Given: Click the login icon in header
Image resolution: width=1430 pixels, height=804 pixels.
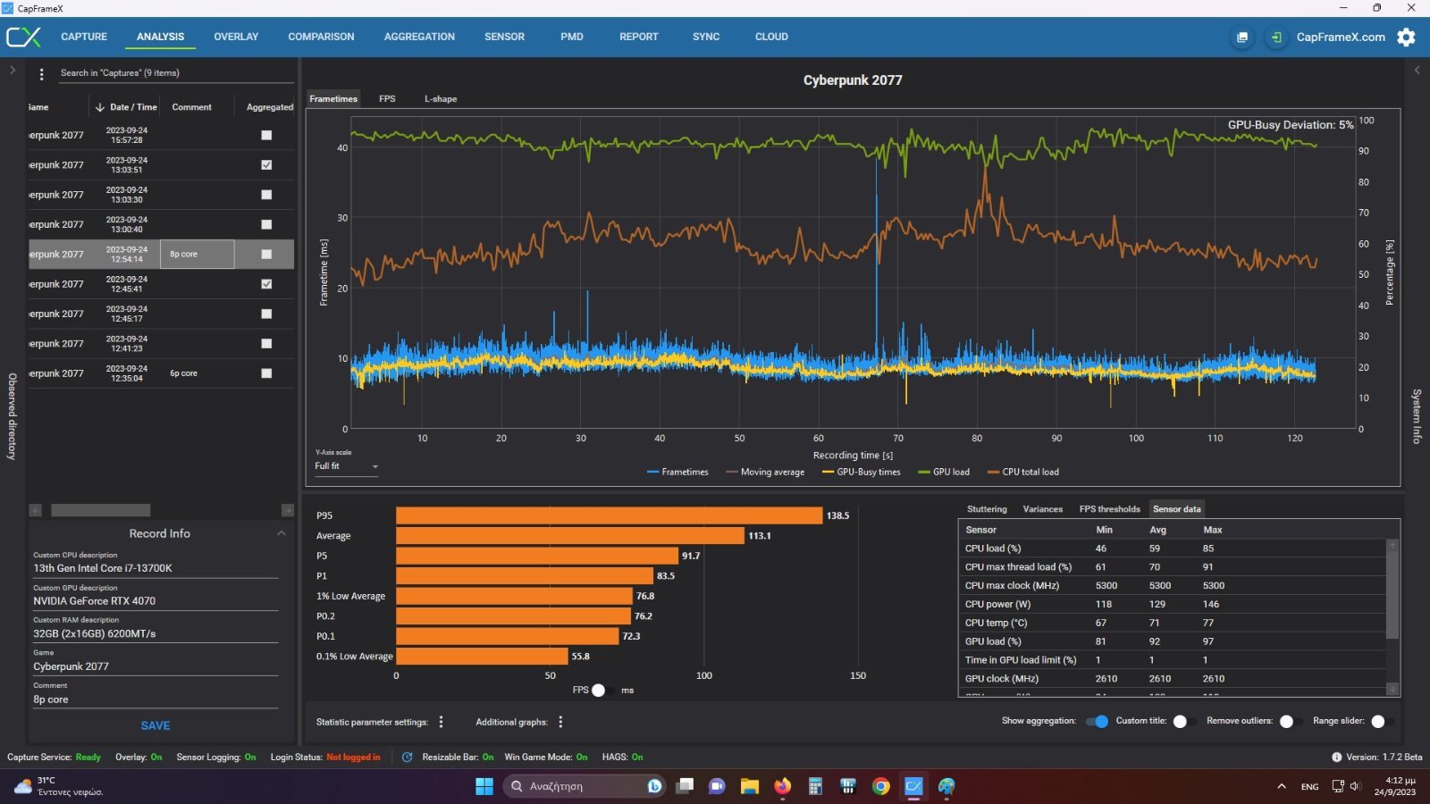Looking at the screenshot, I should 1276,37.
